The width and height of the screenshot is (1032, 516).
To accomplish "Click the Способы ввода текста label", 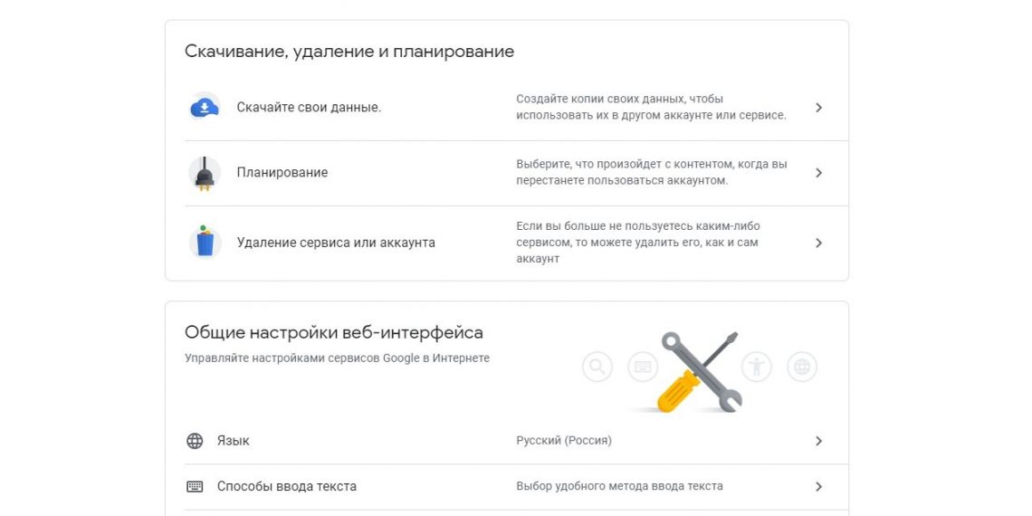I will pos(287,486).
